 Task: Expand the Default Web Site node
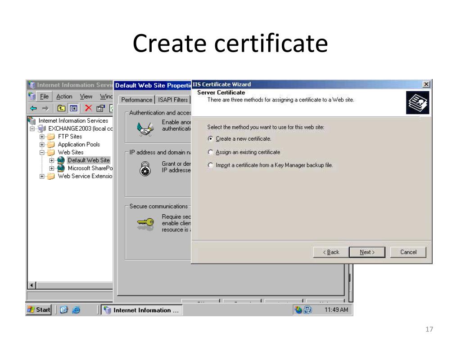[x=52, y=160]
